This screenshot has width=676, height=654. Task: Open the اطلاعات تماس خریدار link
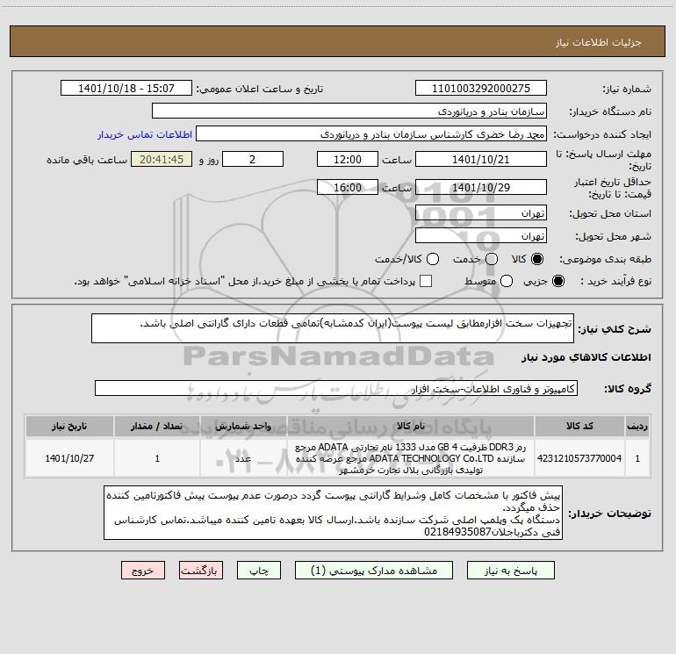[145, 134]
